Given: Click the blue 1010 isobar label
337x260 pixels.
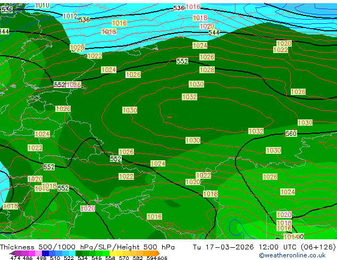Looking at the screenshot, I should [42, 5].
